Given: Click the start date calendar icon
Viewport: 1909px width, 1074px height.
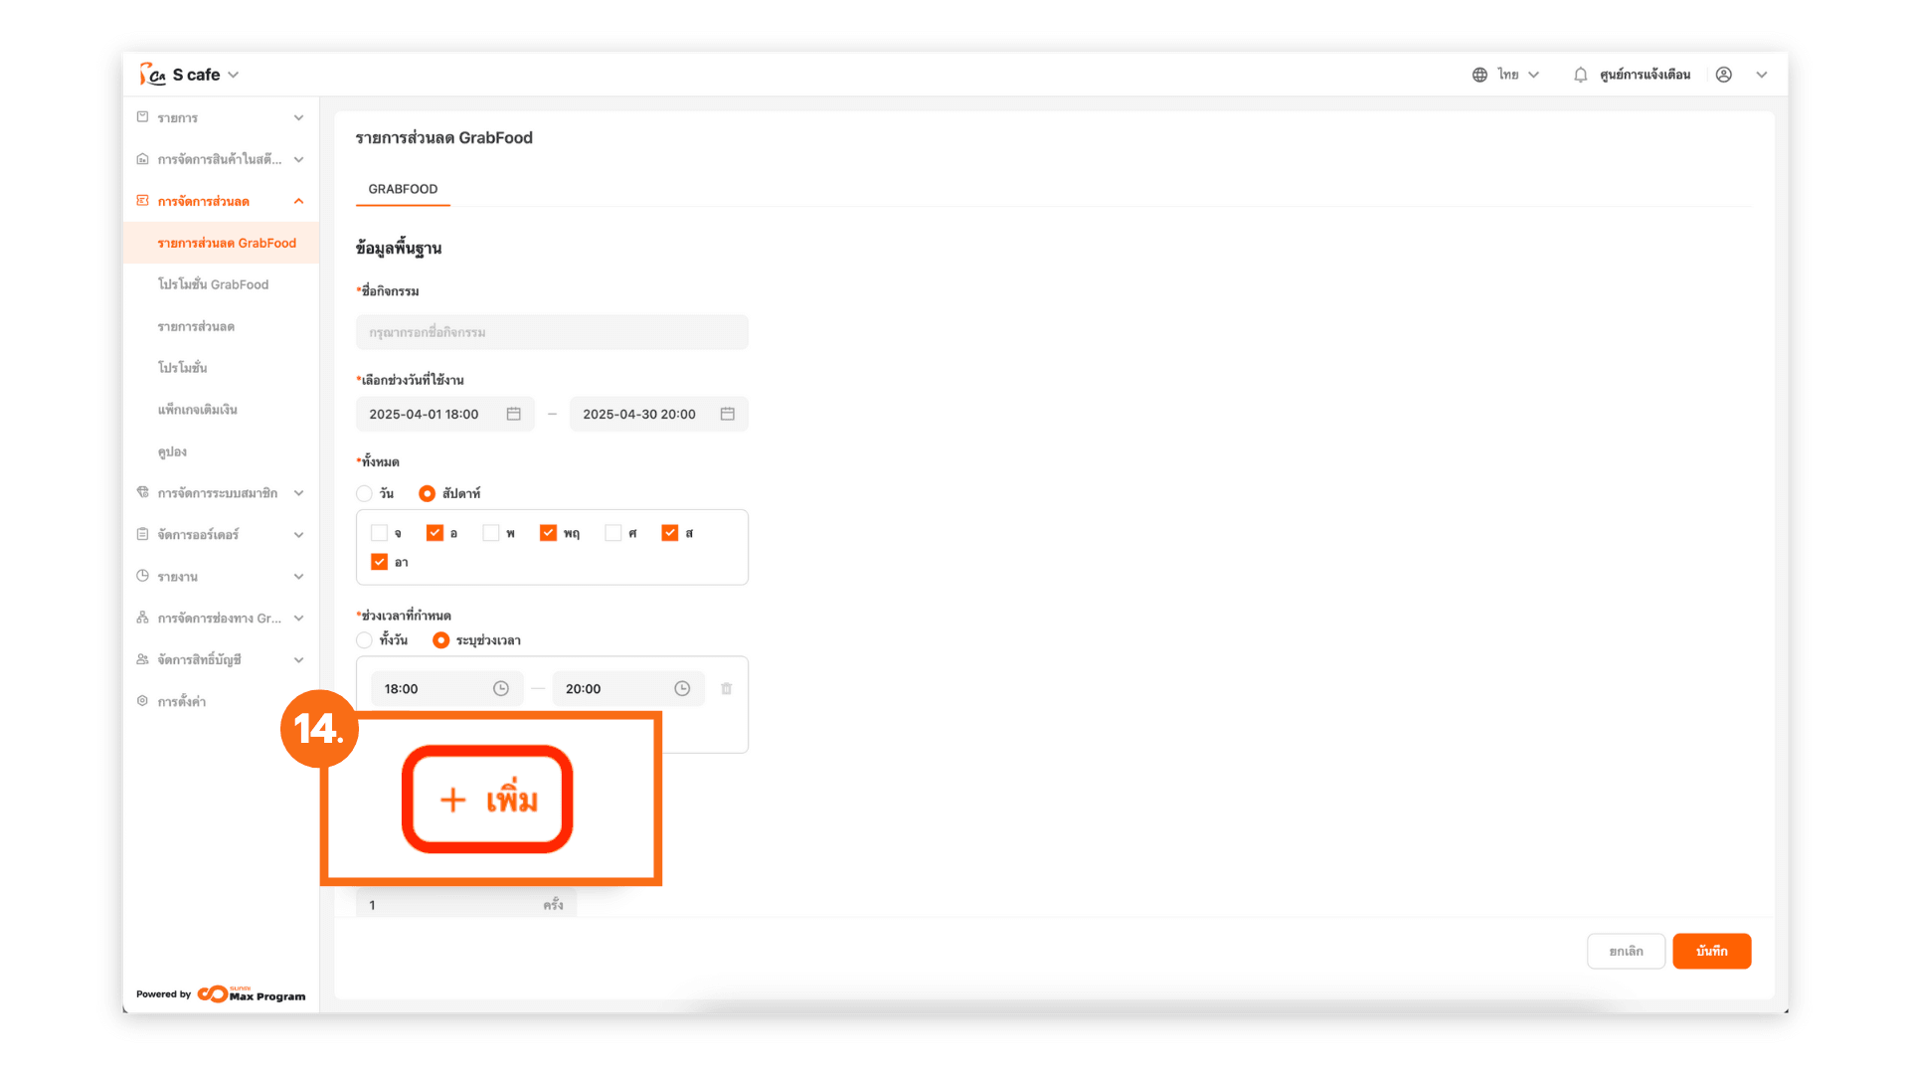Looking at the screenshot, I should [513, 414].
